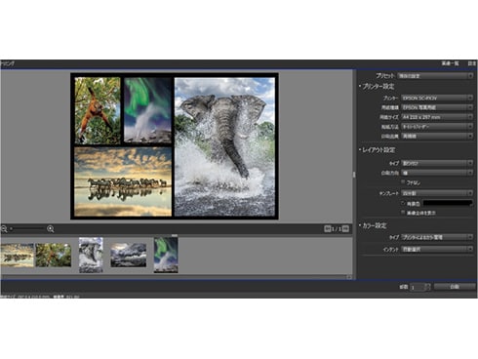
Task: Click thumbnail strip scroll-right arrow
Action: (349, 277)
